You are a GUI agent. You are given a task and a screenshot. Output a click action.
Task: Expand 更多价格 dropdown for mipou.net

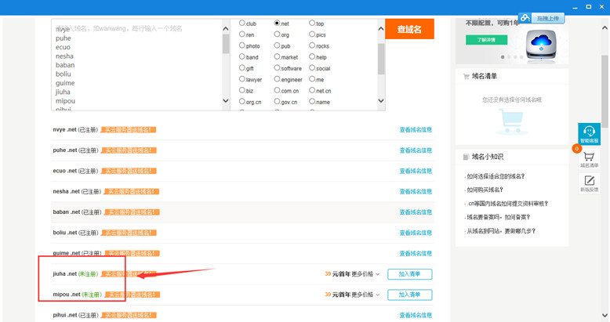click(365, 295)
